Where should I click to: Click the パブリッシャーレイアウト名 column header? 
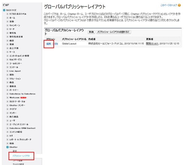coord(74,39)
